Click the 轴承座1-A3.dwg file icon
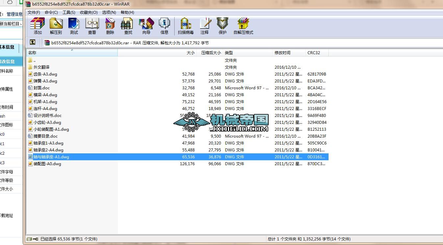443x245 pixels. point(30,143)
